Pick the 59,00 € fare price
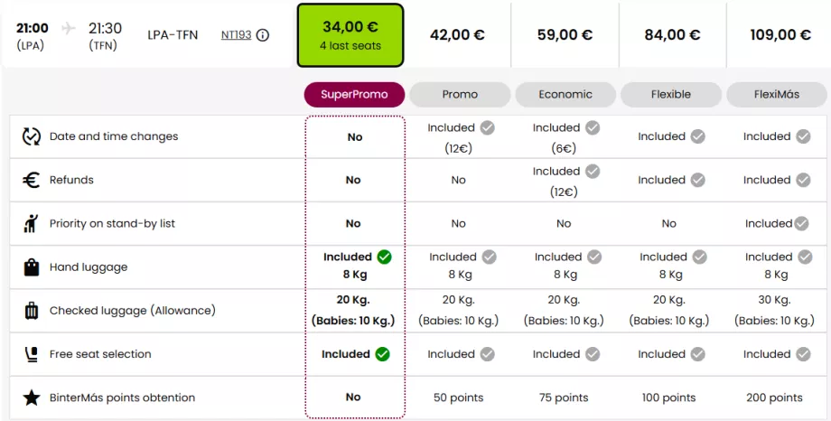The height and width of the screenshot is (421, 831). click(x=565, y=35)
